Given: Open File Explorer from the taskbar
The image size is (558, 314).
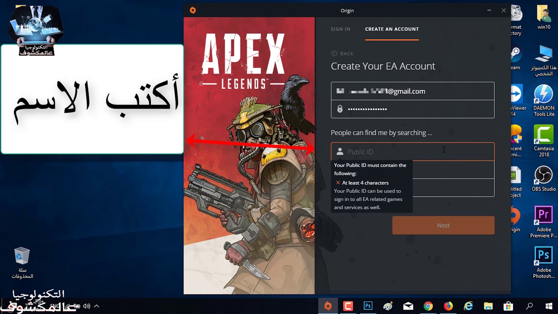Looking at the screenshot, I should click(488, 306).
